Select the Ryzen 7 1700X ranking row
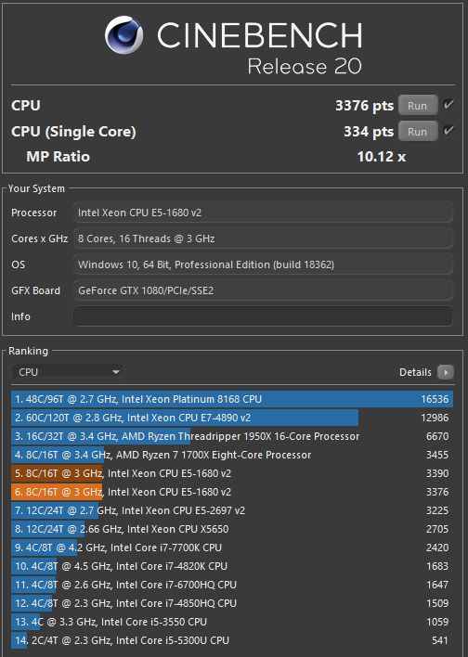Viewport: 468px width, 657px height. pyautogui.click(x=232, y=455)
